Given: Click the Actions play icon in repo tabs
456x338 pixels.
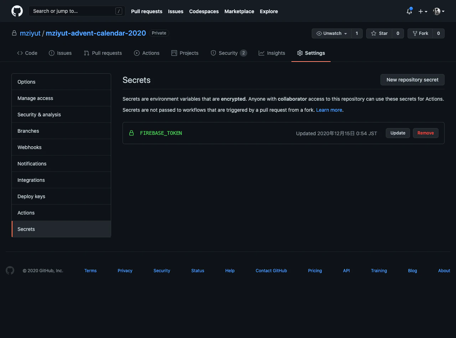Looking at the screenshot, I should 136,53.
